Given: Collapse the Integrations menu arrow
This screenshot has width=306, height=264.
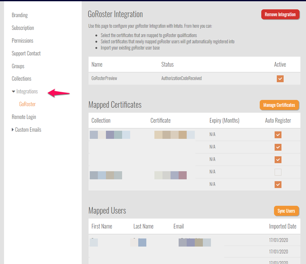Looking at the screenshot, I should pyautogui.click(x=13, y=92).
